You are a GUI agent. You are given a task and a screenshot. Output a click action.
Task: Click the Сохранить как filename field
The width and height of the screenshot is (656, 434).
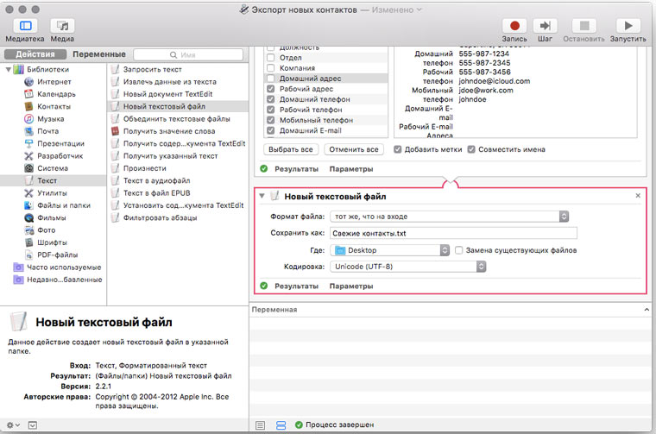[453, 233]
